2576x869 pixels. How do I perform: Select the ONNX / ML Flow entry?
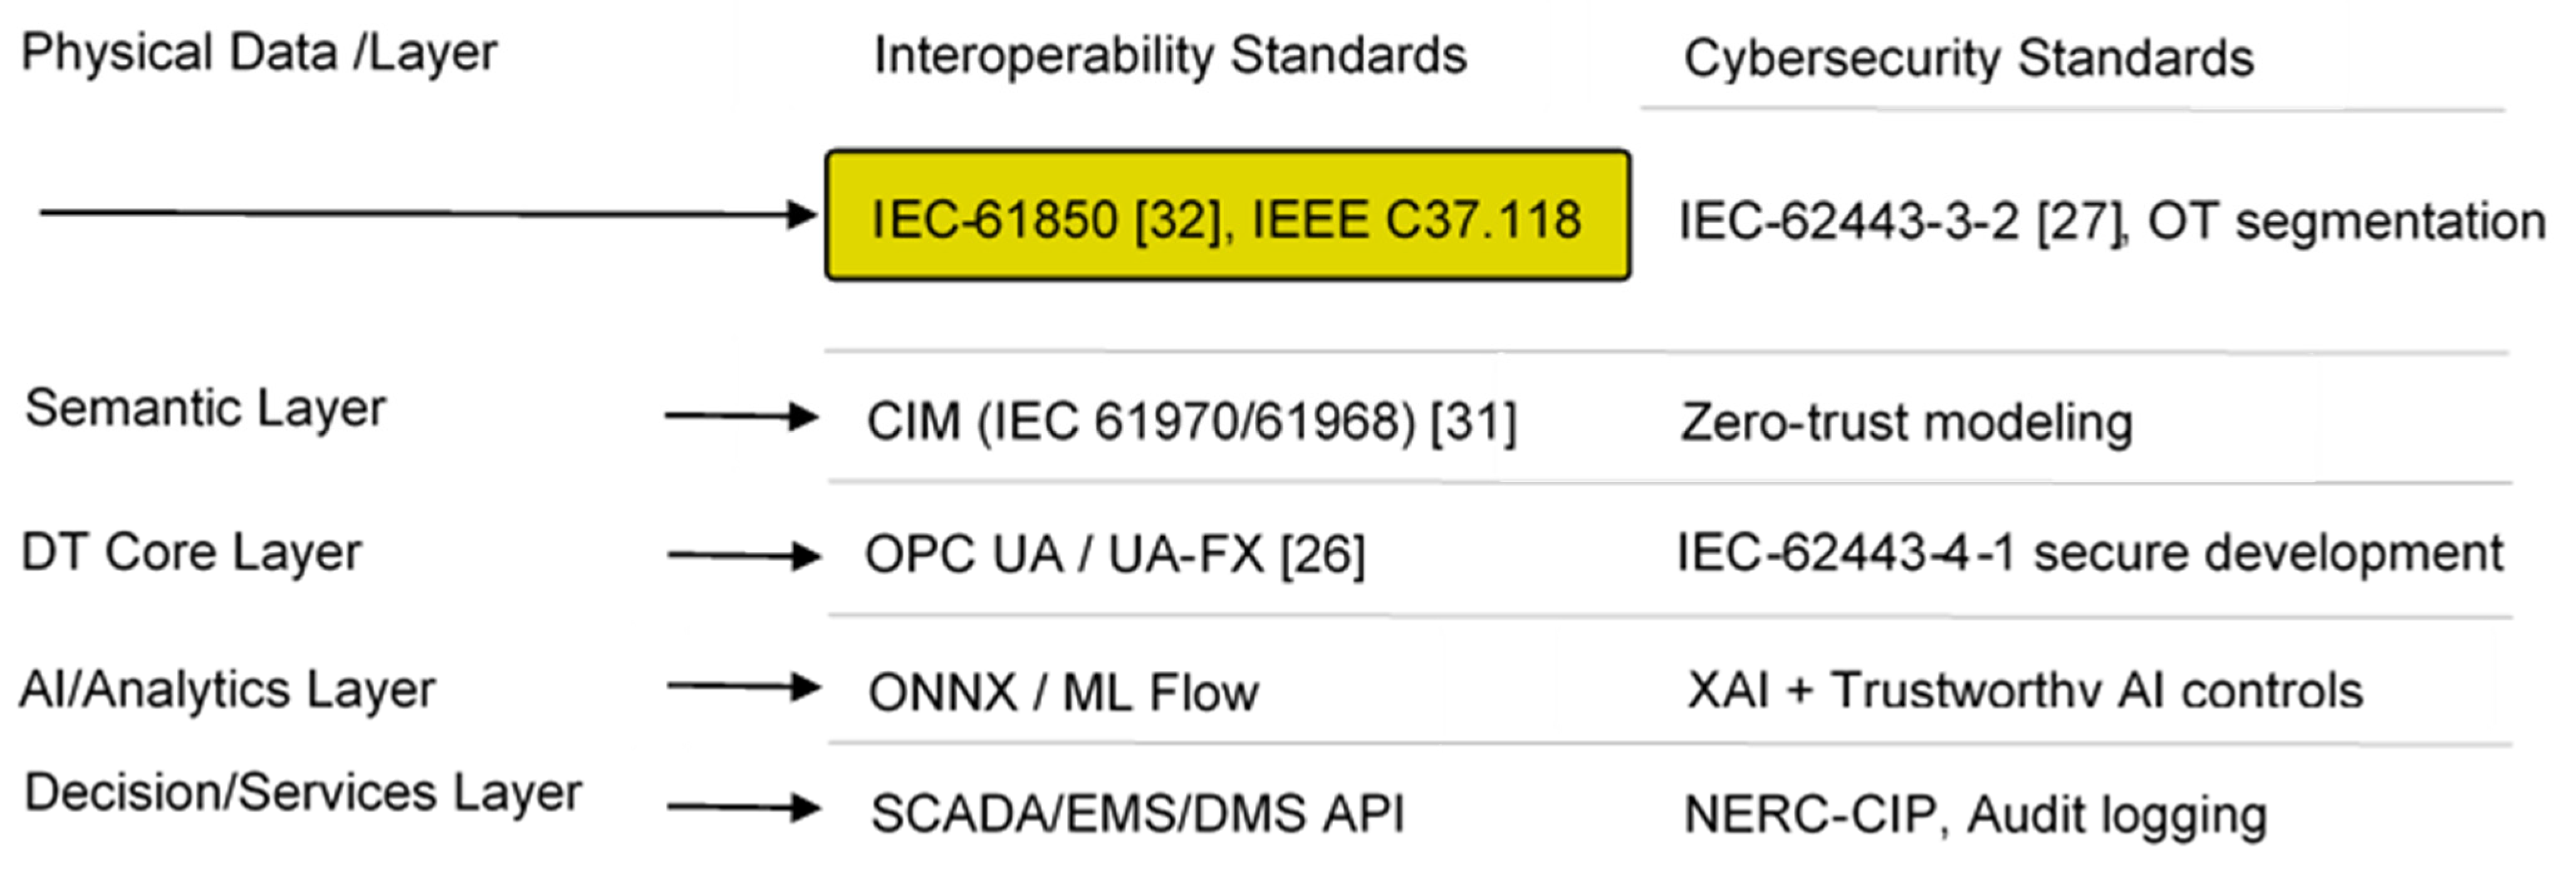(x=1063, y=692)
